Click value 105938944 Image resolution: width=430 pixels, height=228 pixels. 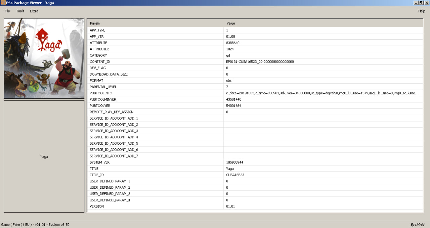234,162
